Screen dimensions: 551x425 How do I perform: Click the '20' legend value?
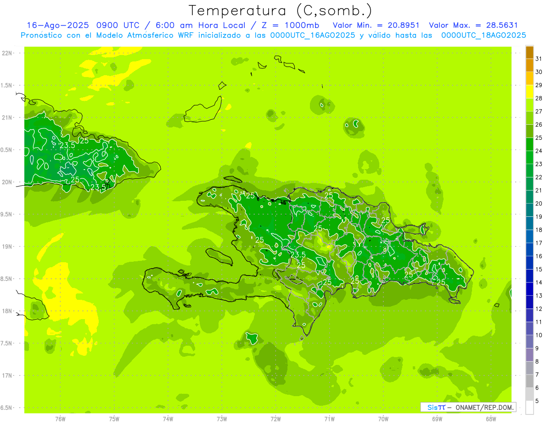(539, 204)
